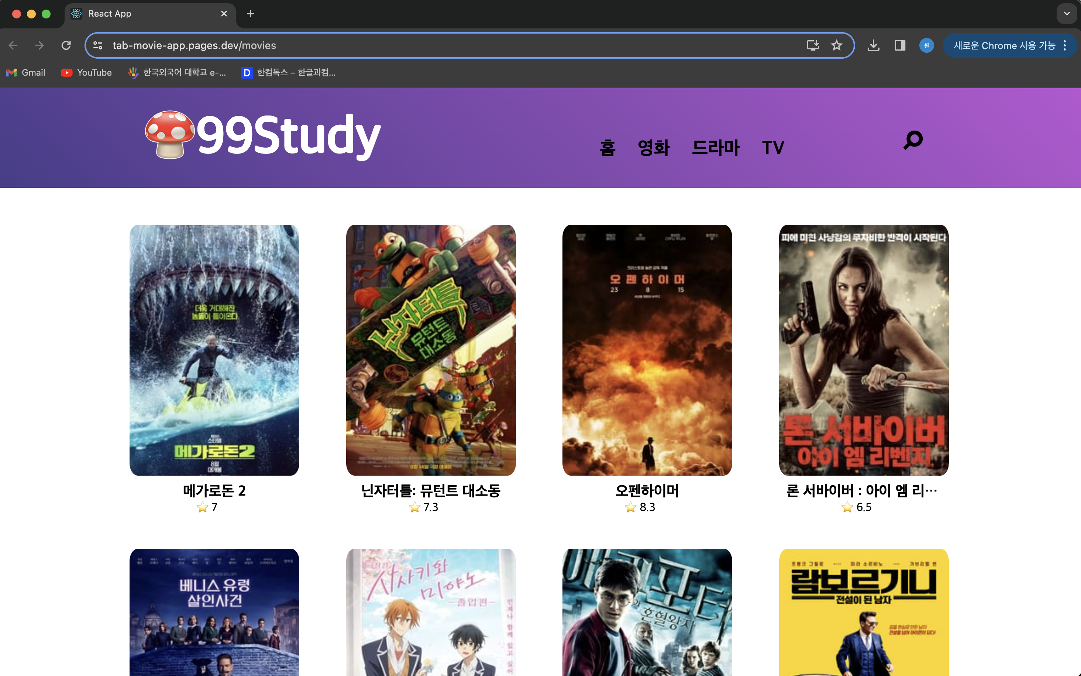Open site information icon in address bar
This screenshot has height=676, width=1081.
(x=98, y=45)
